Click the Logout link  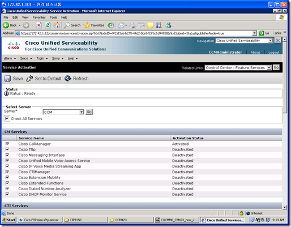click(273, 52)
